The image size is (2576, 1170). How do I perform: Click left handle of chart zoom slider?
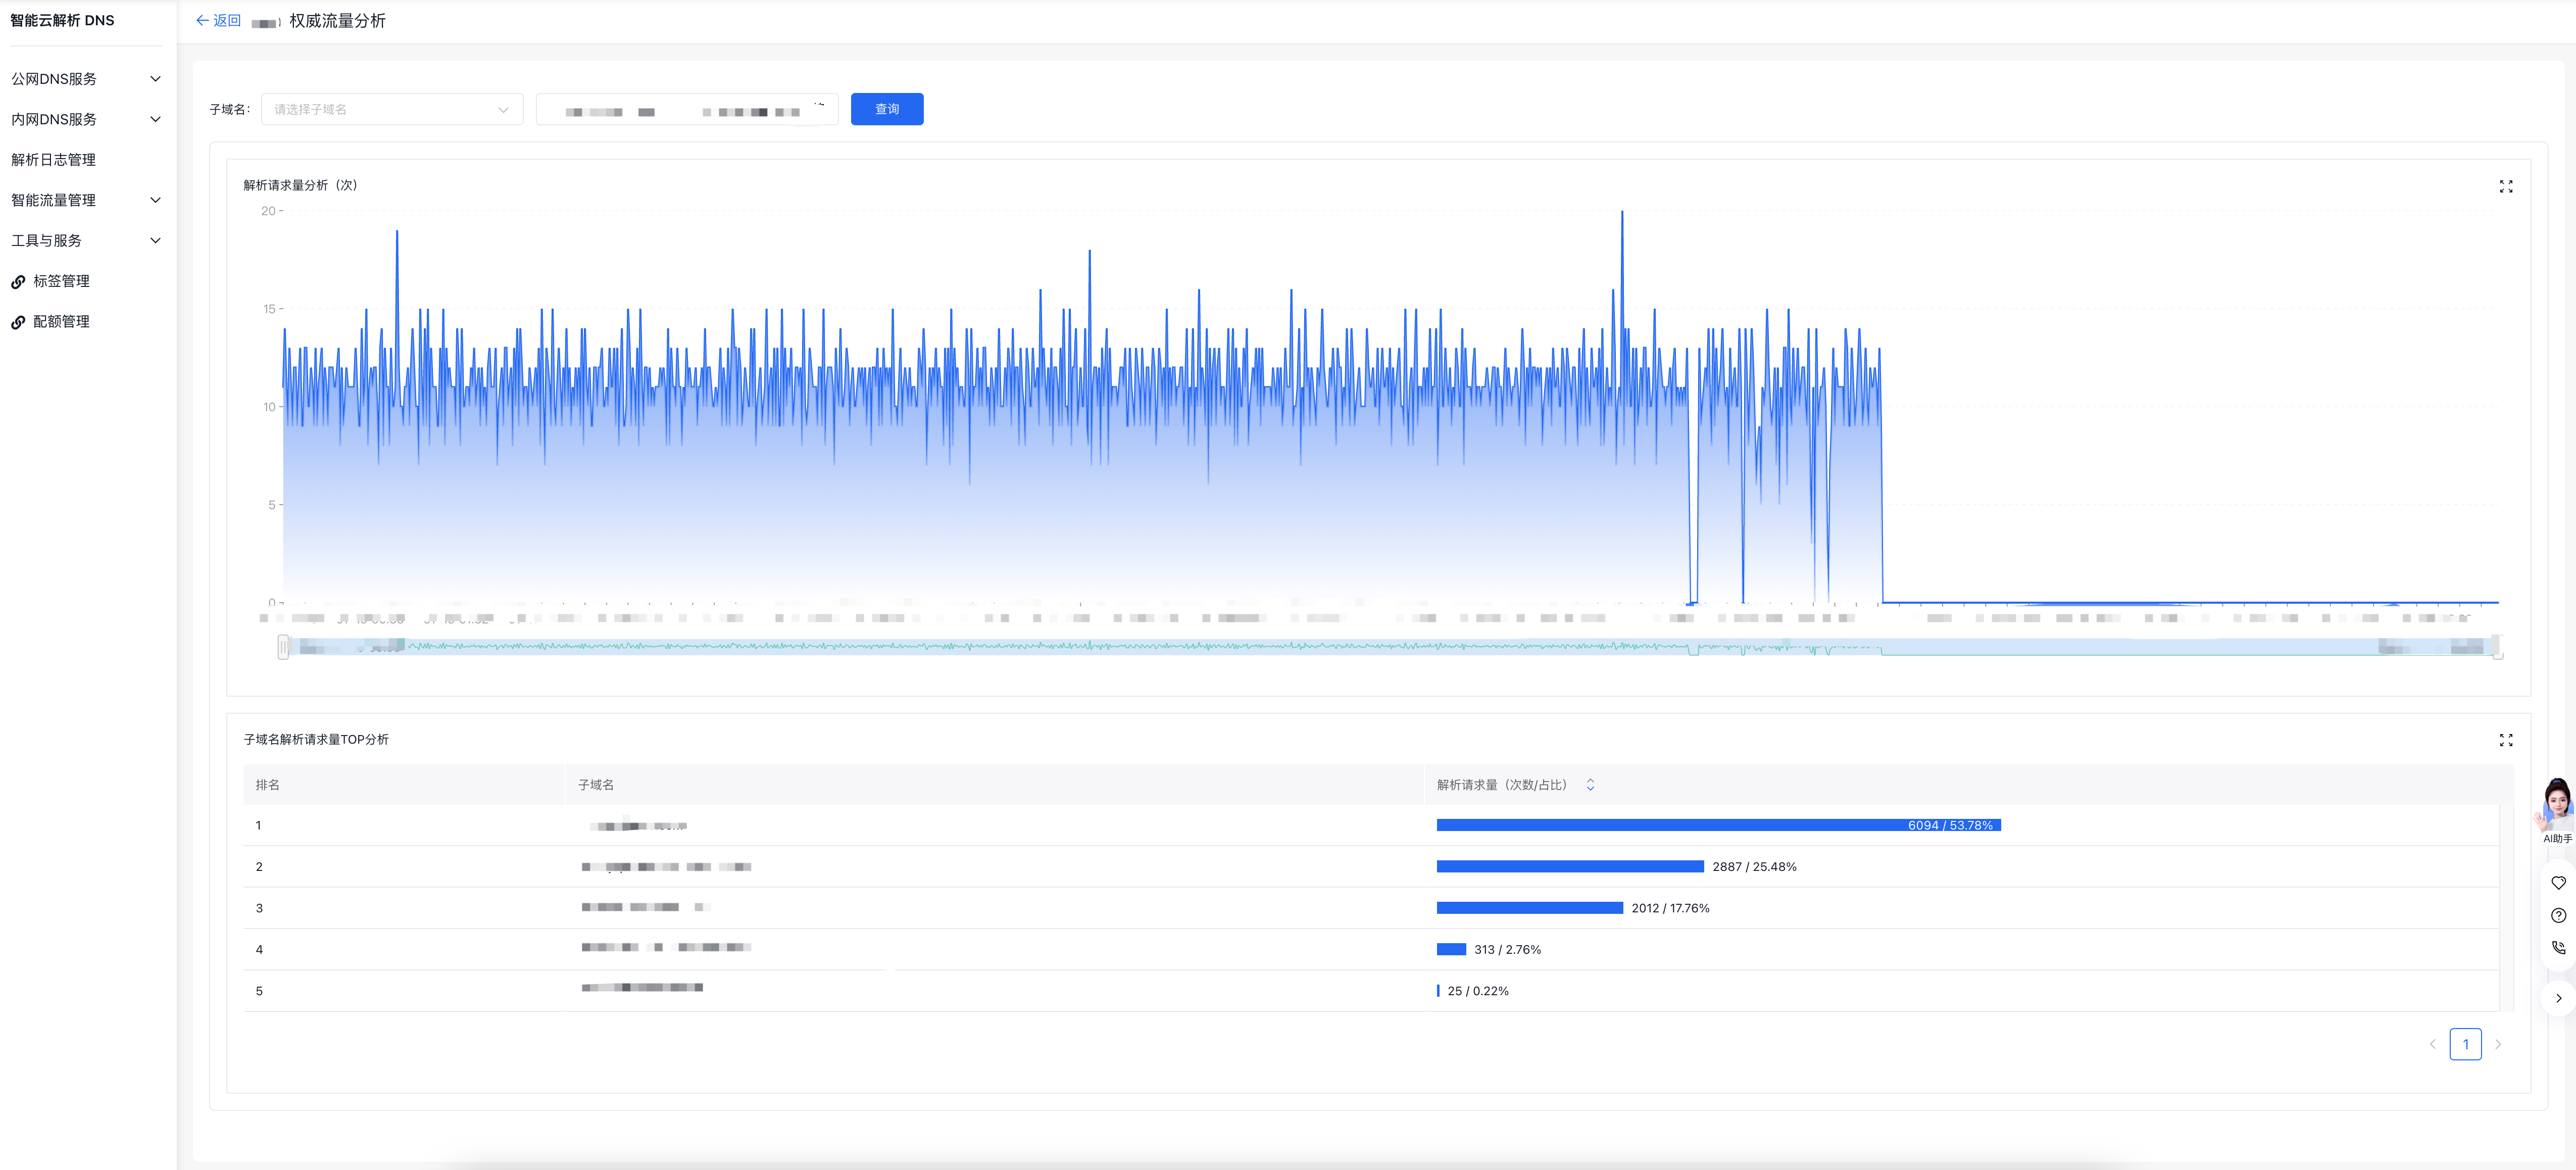pos(283,648)
